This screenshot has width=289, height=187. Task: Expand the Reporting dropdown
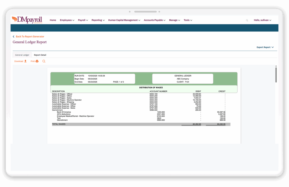click(98, 20)
